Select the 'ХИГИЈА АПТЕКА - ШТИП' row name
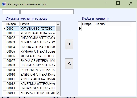 coord(37,93)
